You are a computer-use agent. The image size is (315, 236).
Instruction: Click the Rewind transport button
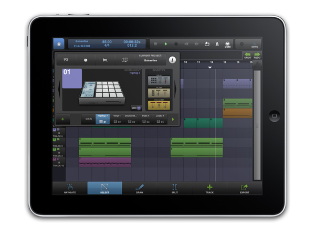tap(186, 44)
